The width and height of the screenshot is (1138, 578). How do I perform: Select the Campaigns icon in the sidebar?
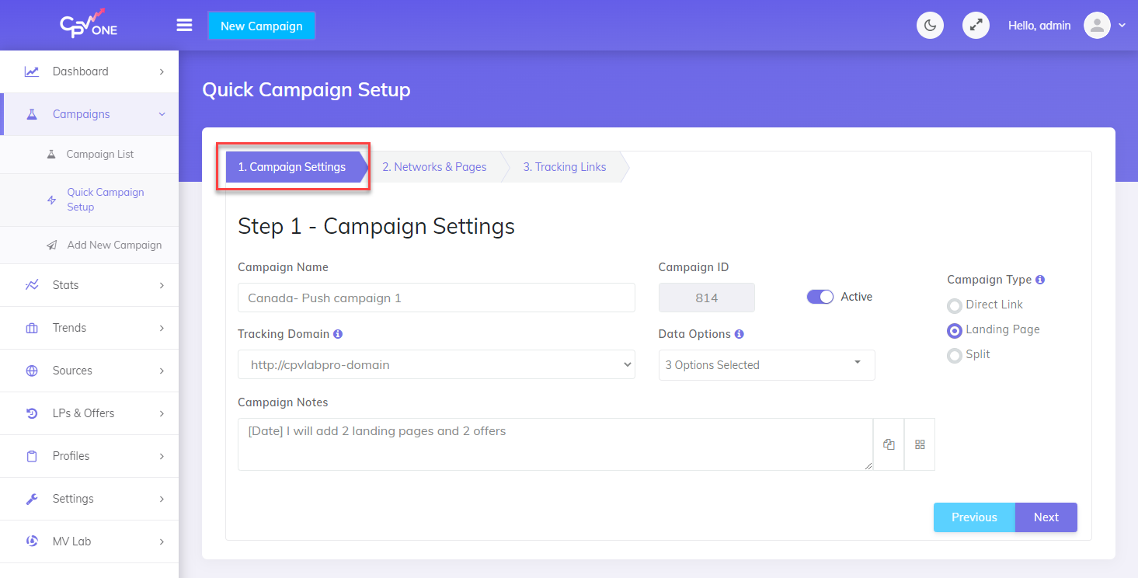(32, 113)
